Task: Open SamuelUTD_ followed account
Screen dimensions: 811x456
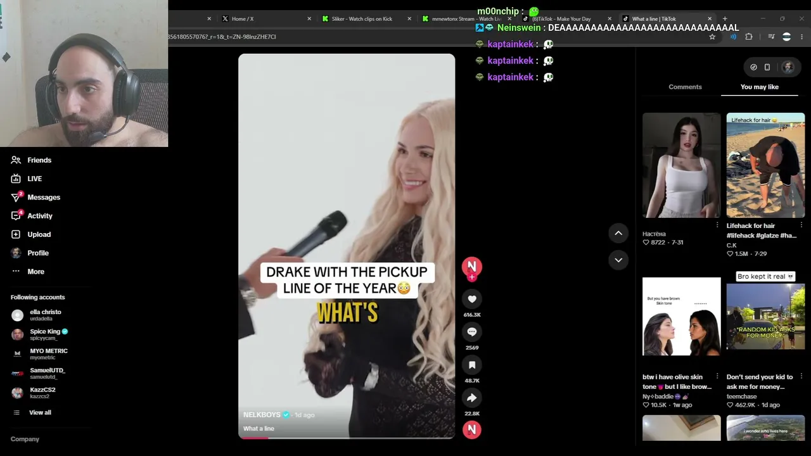Action: tap(38, 373)
